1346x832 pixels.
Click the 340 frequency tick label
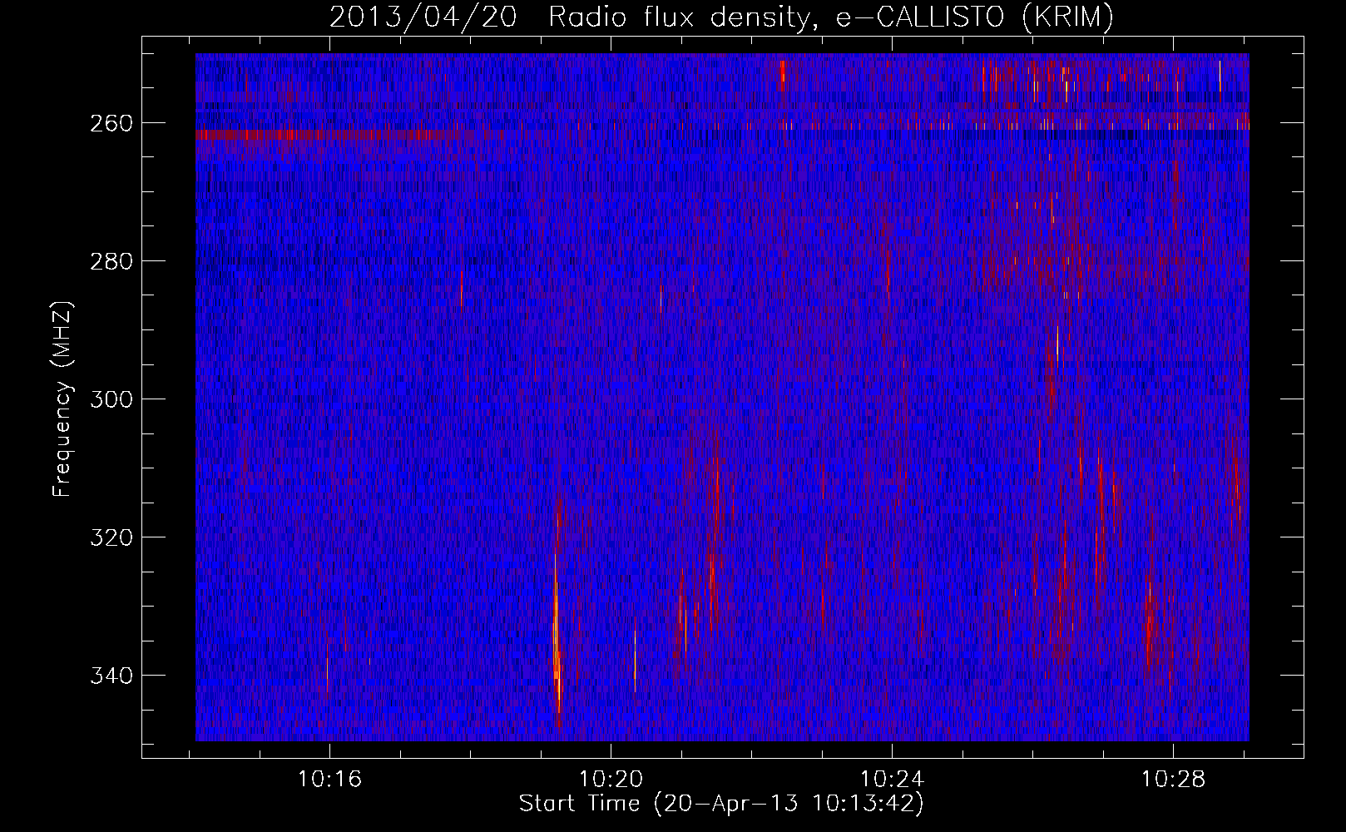(x=111, y=676)
